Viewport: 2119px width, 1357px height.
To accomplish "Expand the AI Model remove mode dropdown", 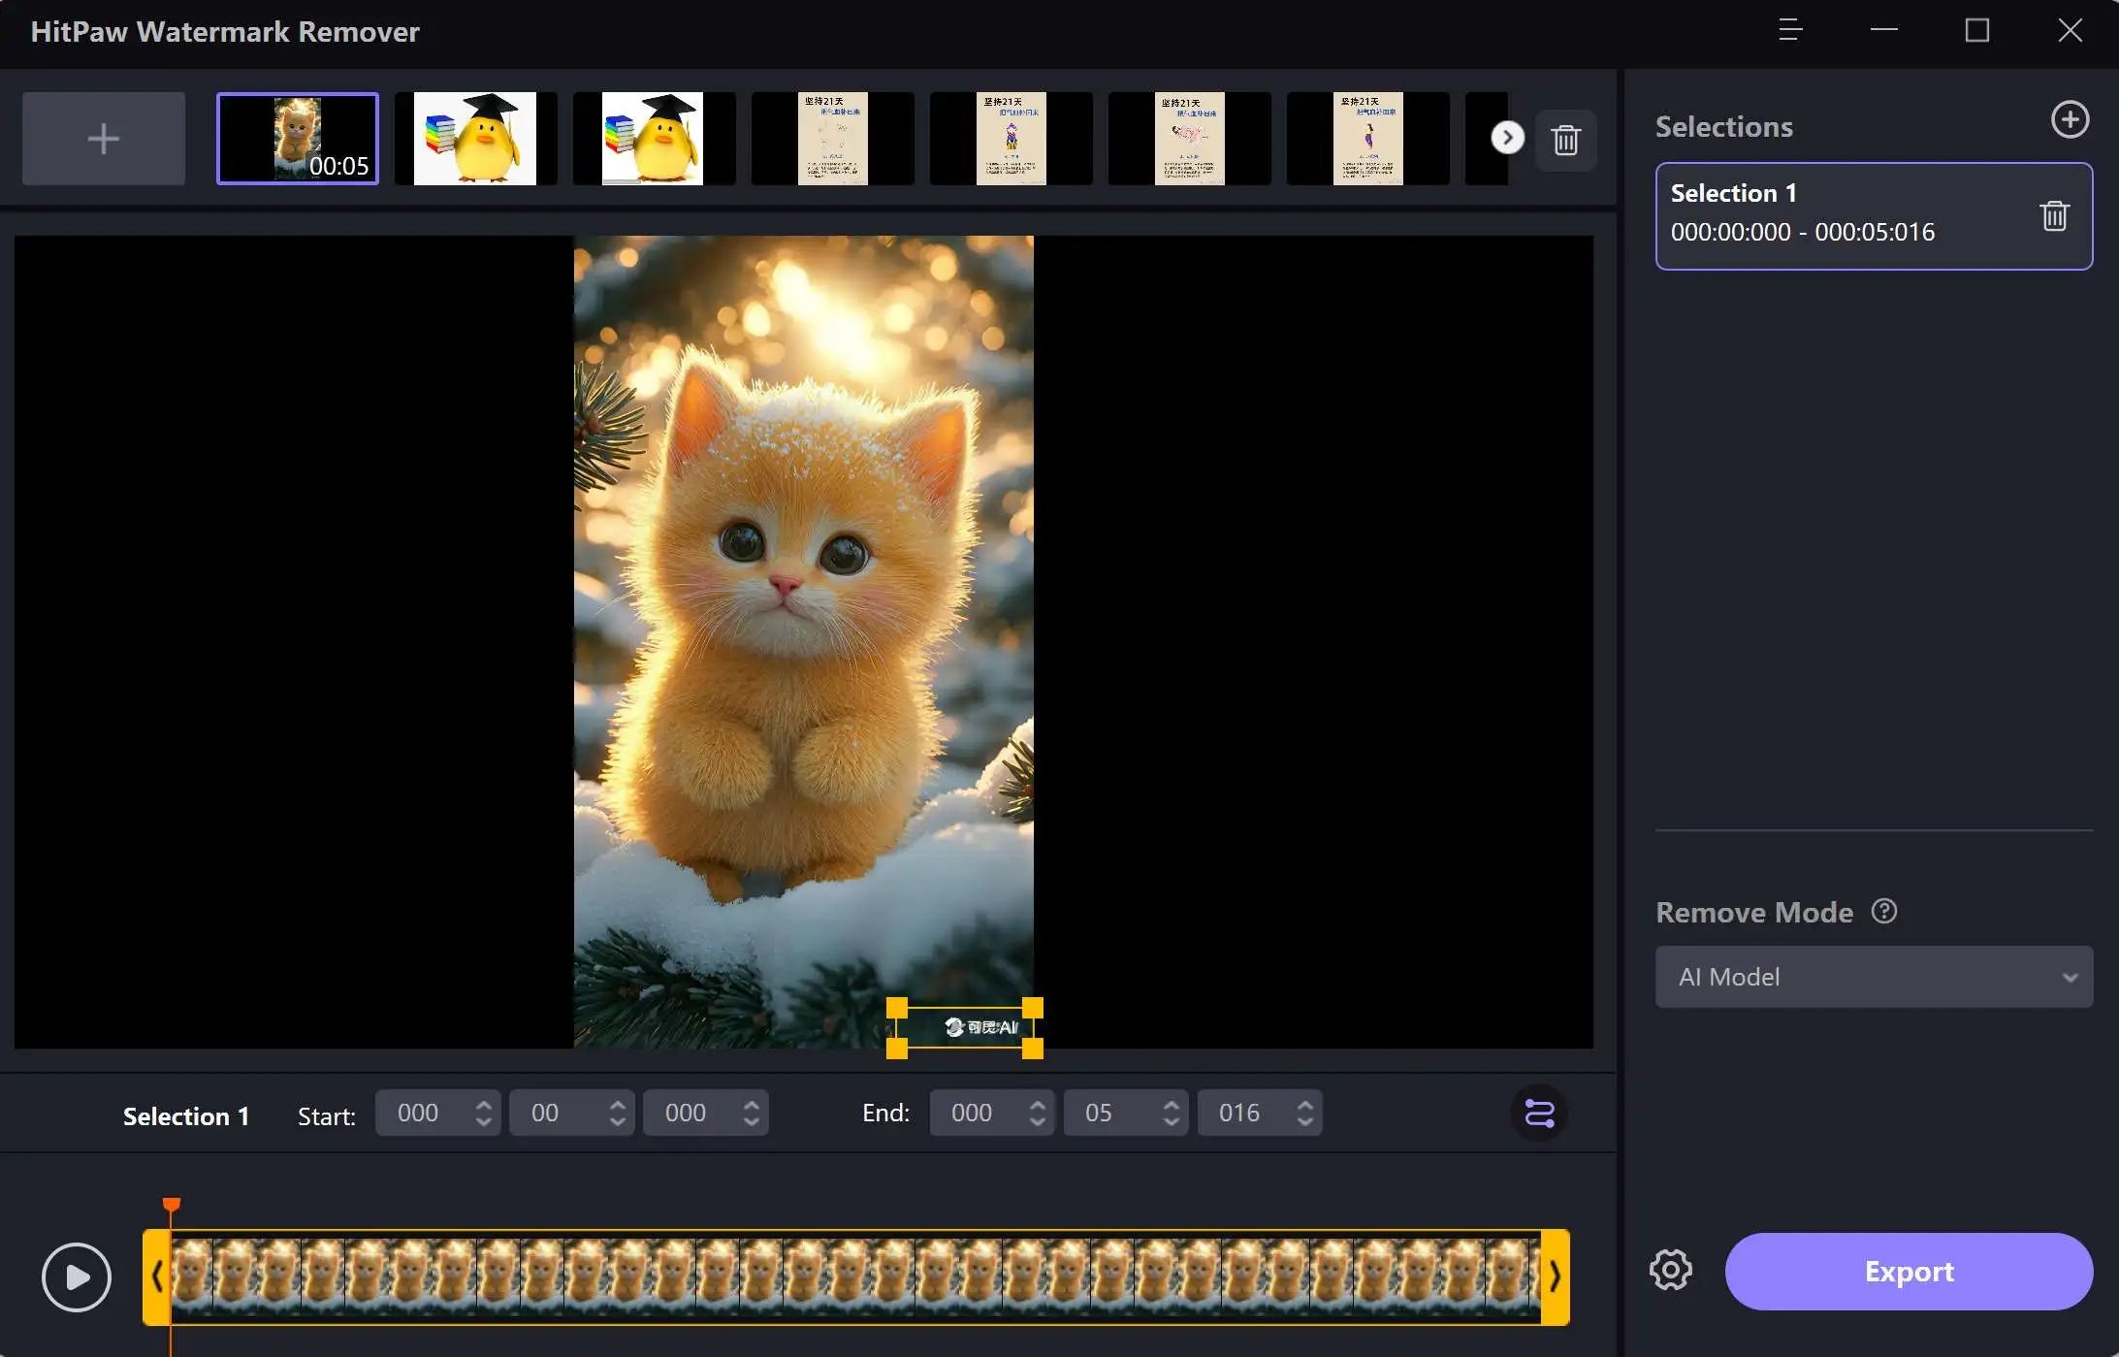I will point(1874,977).
